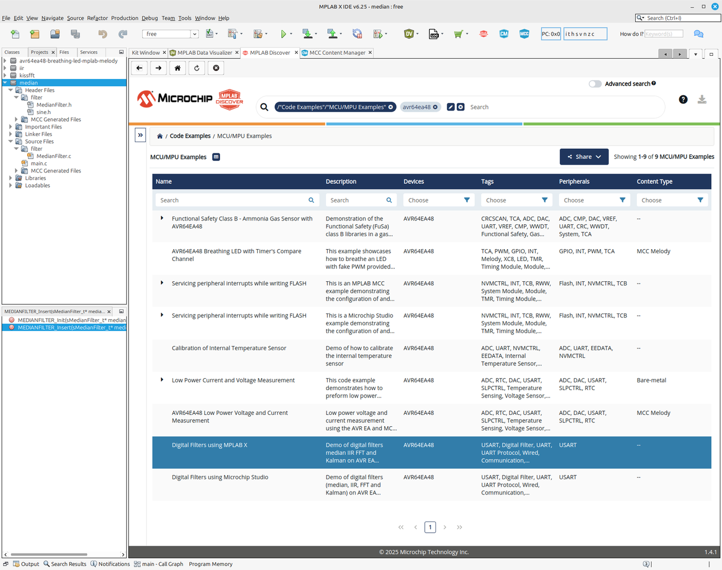
Task: Open the project configuration dropdown showing free
Action: 170,34
